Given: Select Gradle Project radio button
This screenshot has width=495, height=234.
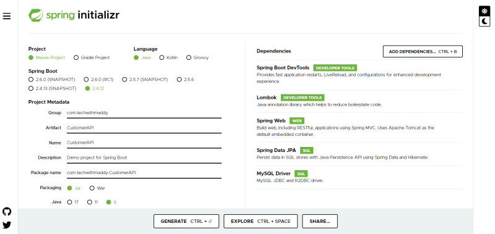Looking at the screenshot, I should (92, 57).
